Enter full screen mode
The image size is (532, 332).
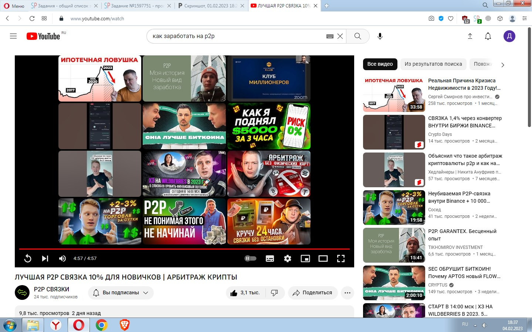[x=341, y=259]
